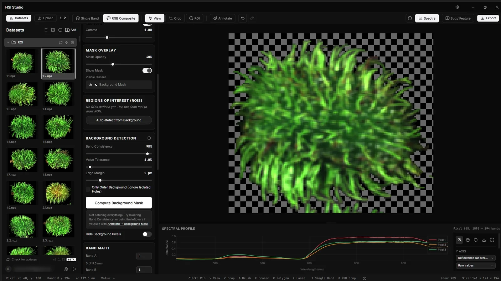Viewport: 501px width, 281px height.
Task: Reset the spectral plot view
Action: pos(476,240)
